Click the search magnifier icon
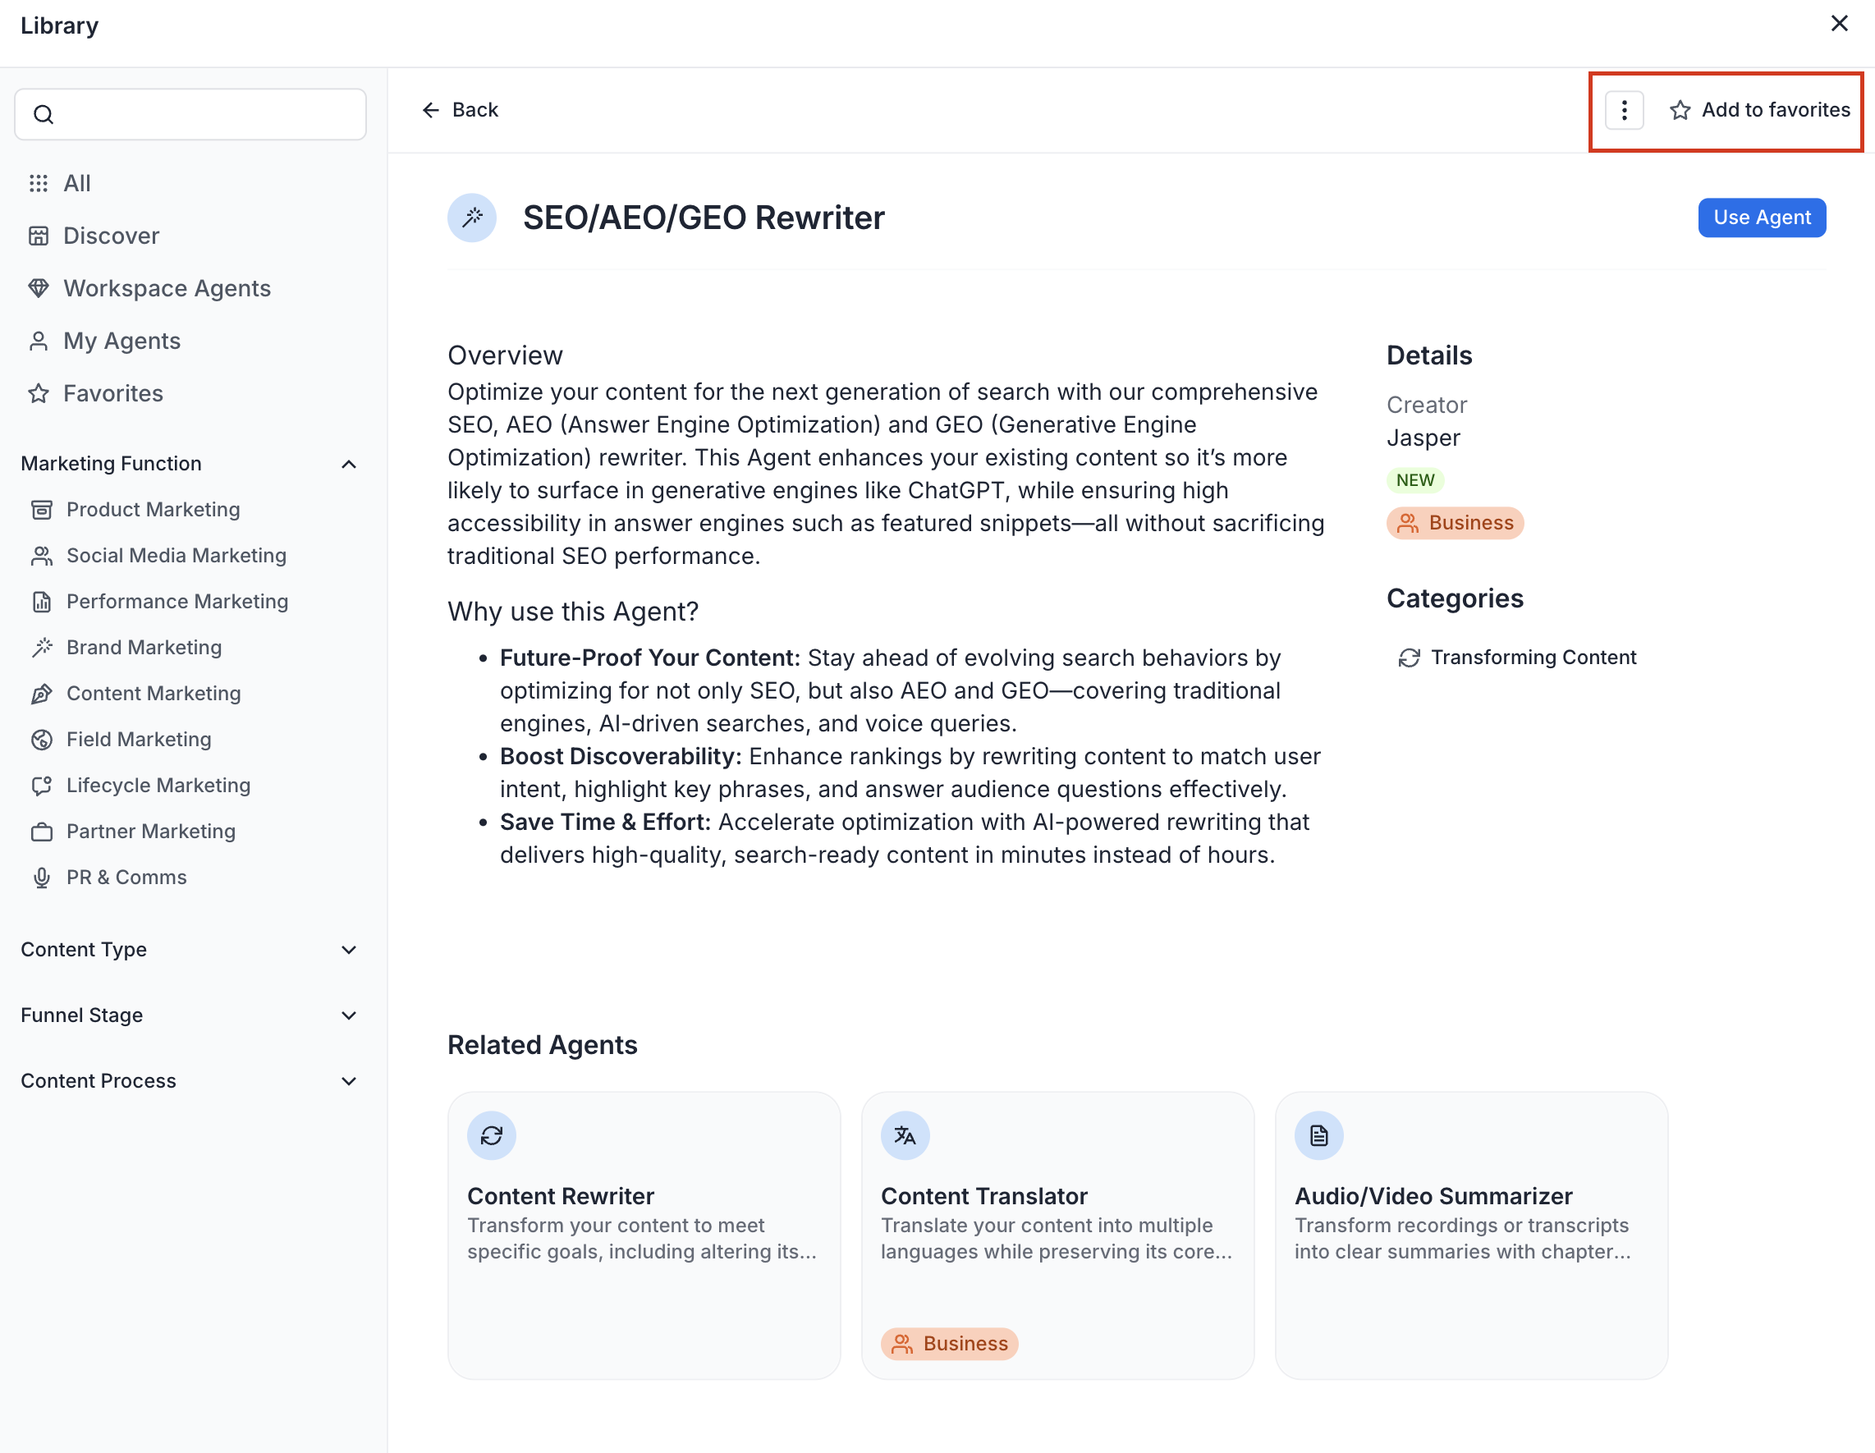The height and width of the screenshot is (1453, 1875). 44,114
